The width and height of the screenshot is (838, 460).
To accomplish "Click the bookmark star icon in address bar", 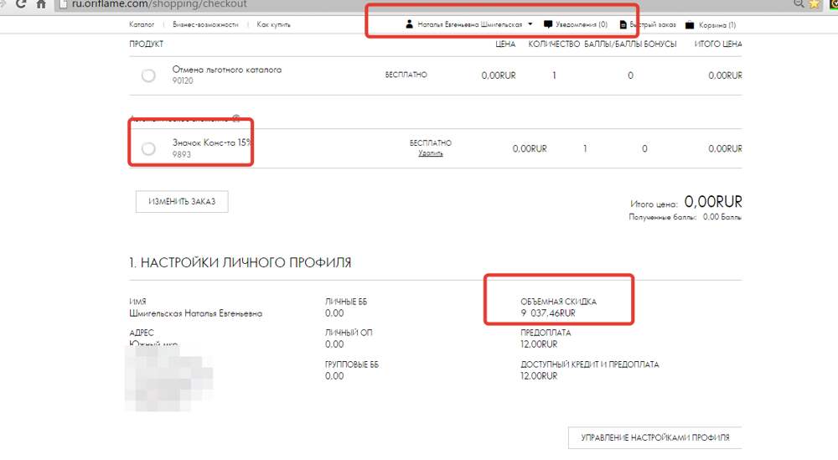I will 812,4.
